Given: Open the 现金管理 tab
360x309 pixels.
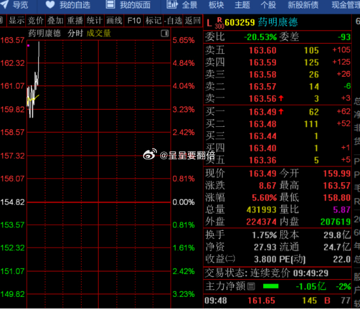Looking at the screenshot, I should coord(346,5).
